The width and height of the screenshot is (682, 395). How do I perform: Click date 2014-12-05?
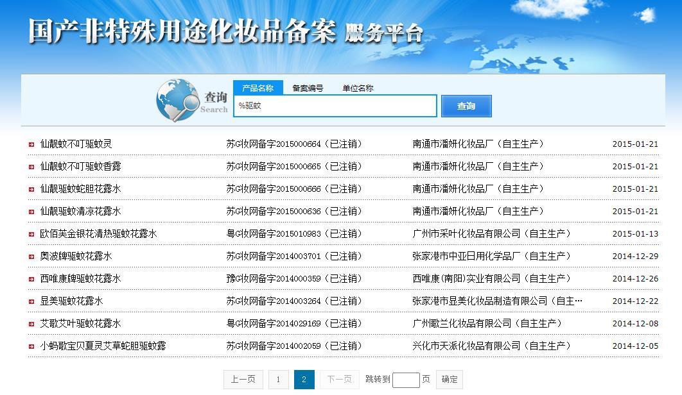tap(636, 346)
